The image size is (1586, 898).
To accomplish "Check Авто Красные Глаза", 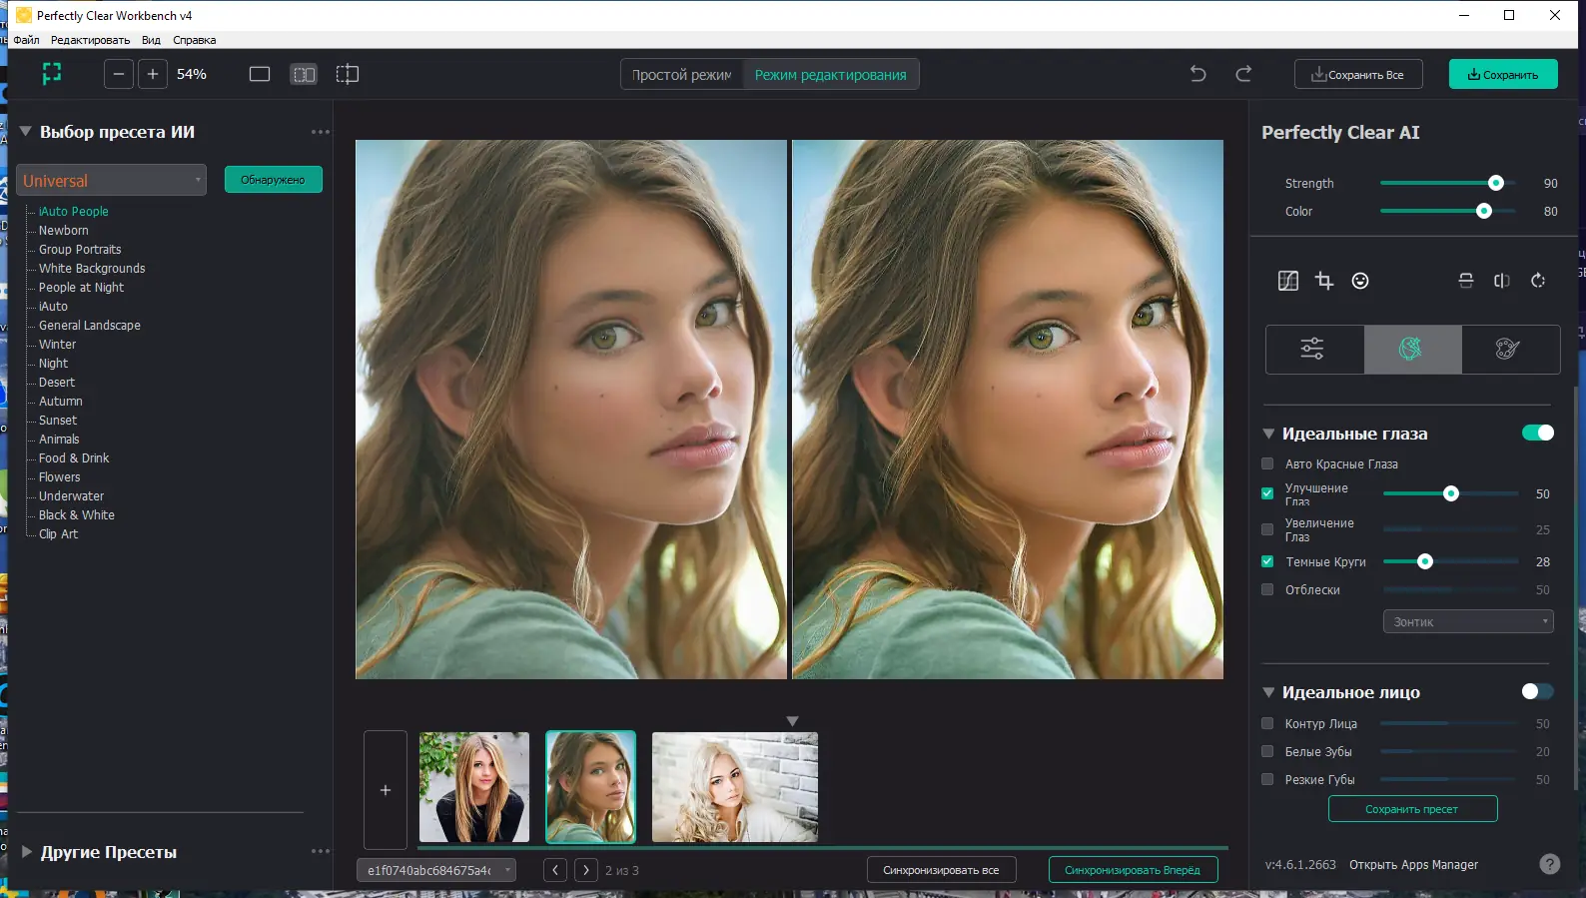I will tap(1267, 463).
